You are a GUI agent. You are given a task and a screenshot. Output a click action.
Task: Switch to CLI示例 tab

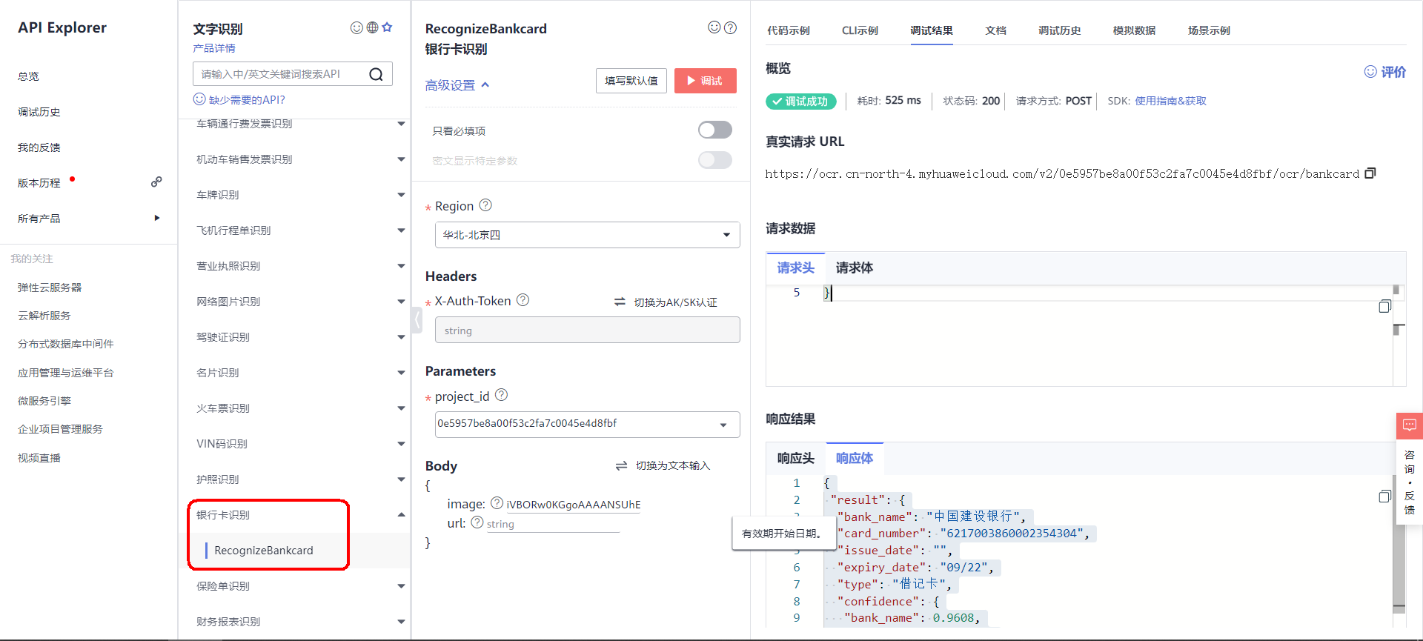coord(860,30)
